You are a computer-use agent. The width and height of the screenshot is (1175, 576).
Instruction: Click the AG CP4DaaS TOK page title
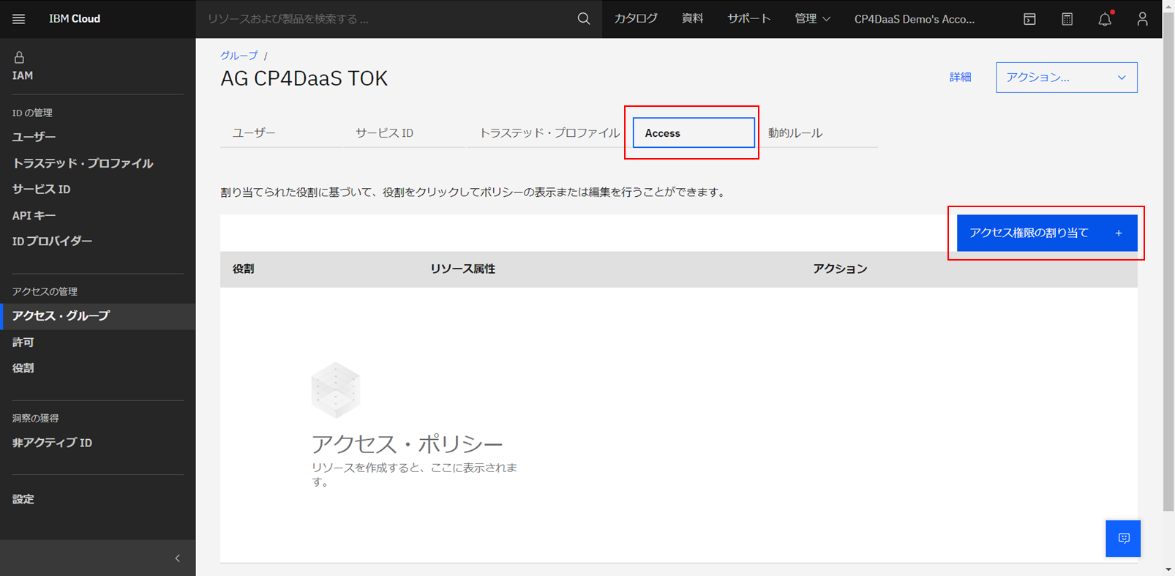point(304,78)
